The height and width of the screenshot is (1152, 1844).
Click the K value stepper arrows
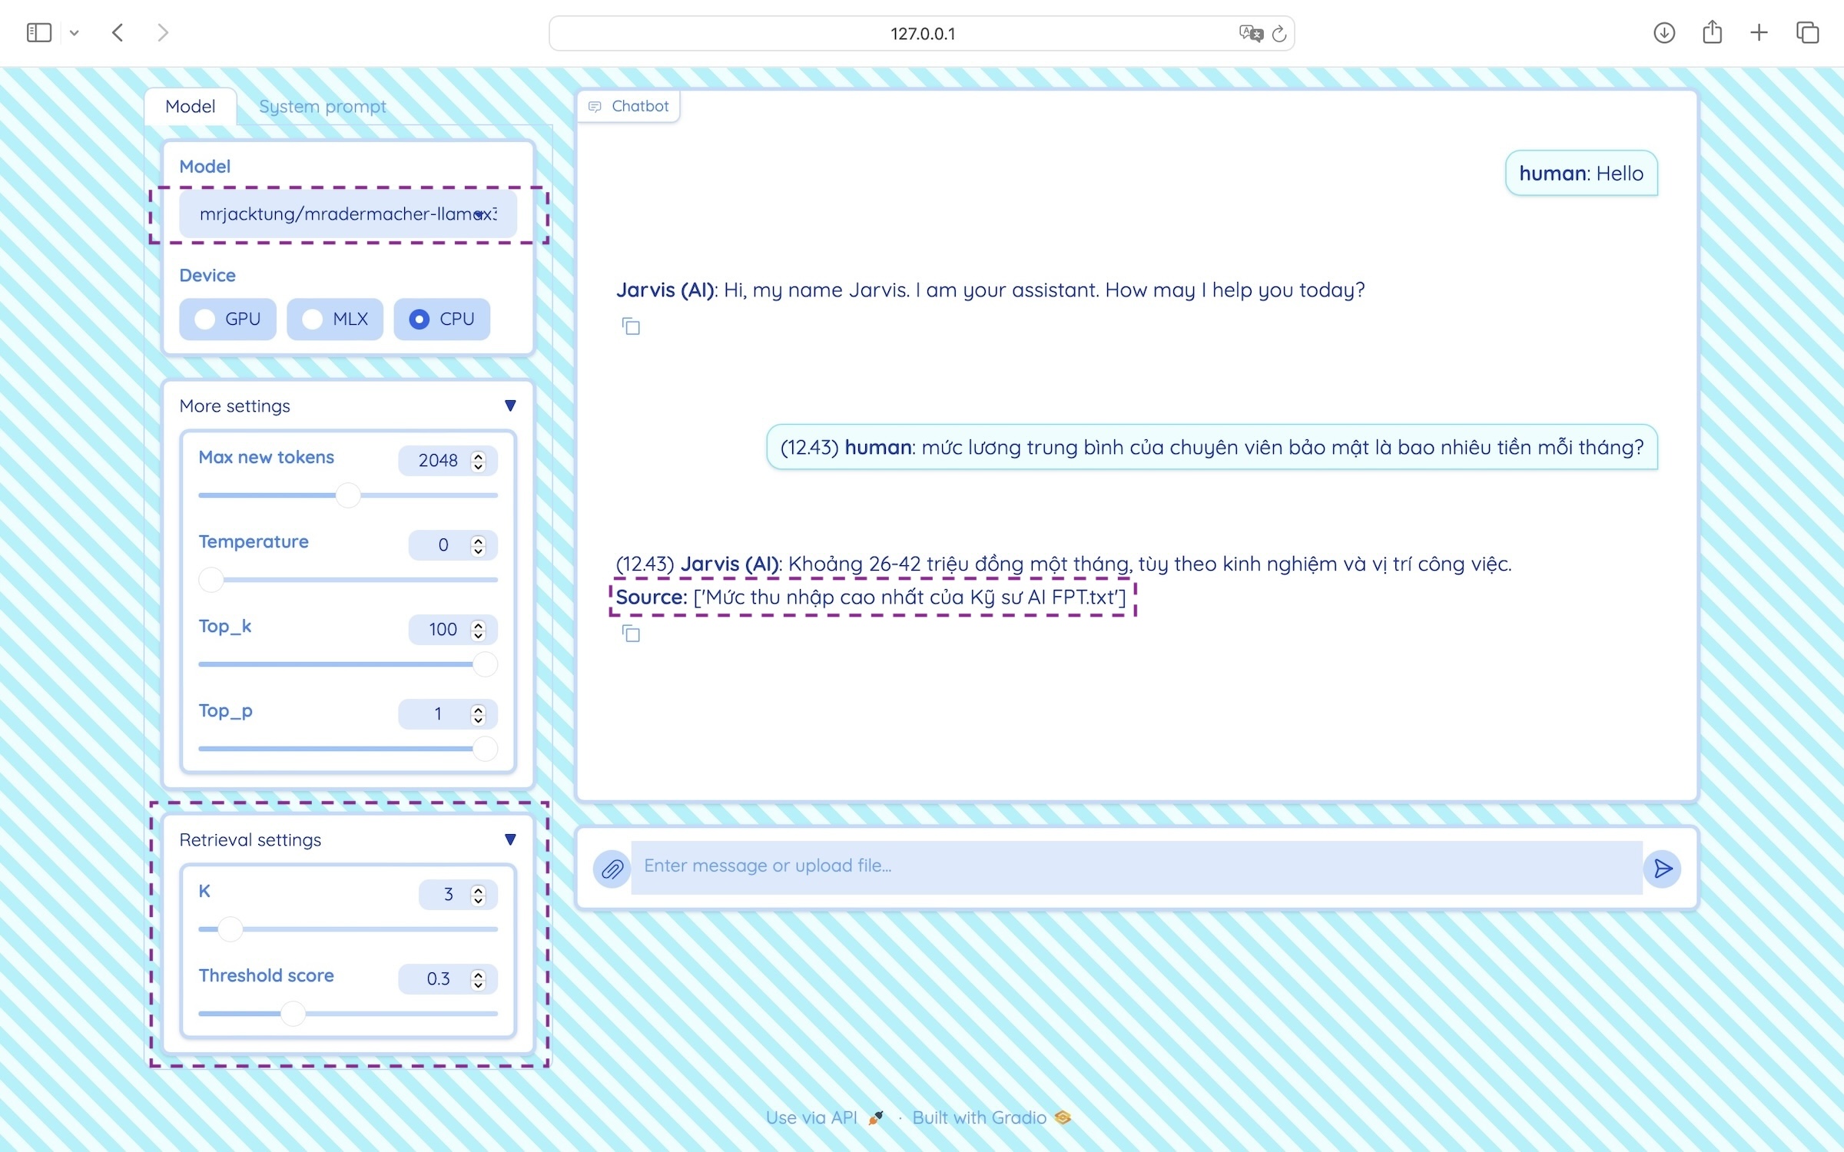click(x=479, y=894)
